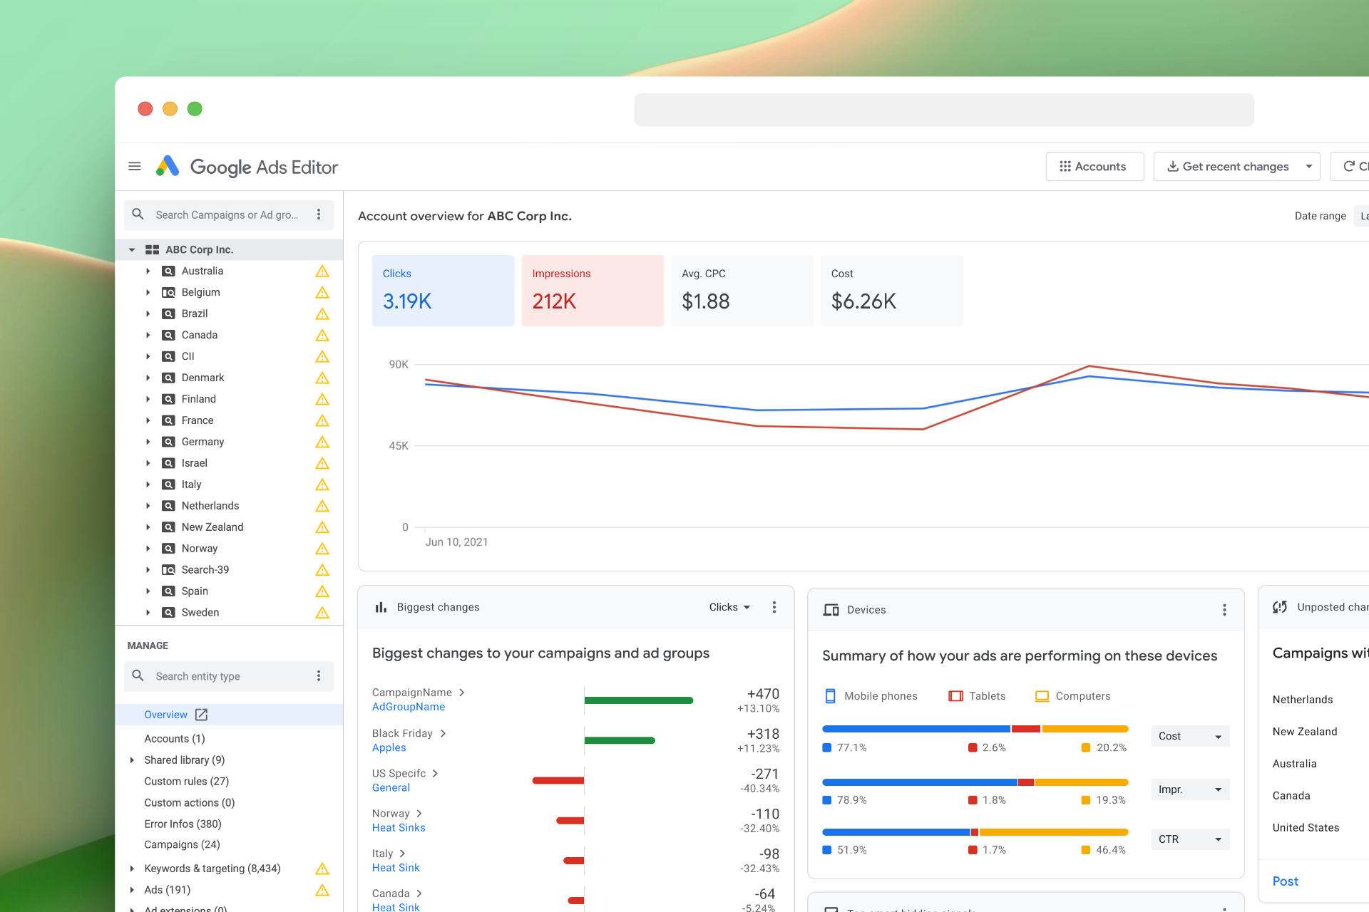The height and width of the screenshot is (912, 1369).
Task: Click the Overview open-in-new-window icon
Action: pyautogui.click(x=202, y=715)
